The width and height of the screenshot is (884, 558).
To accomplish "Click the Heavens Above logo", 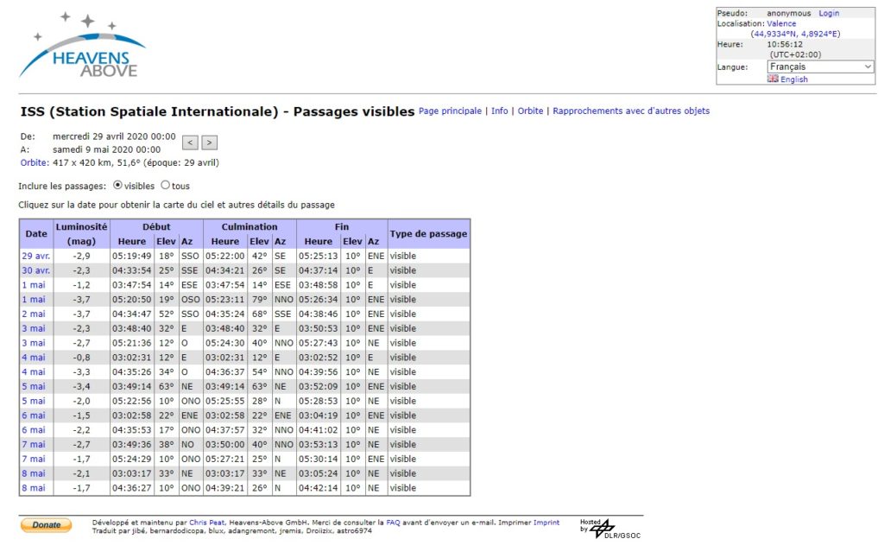I will [x=84, y=46].
